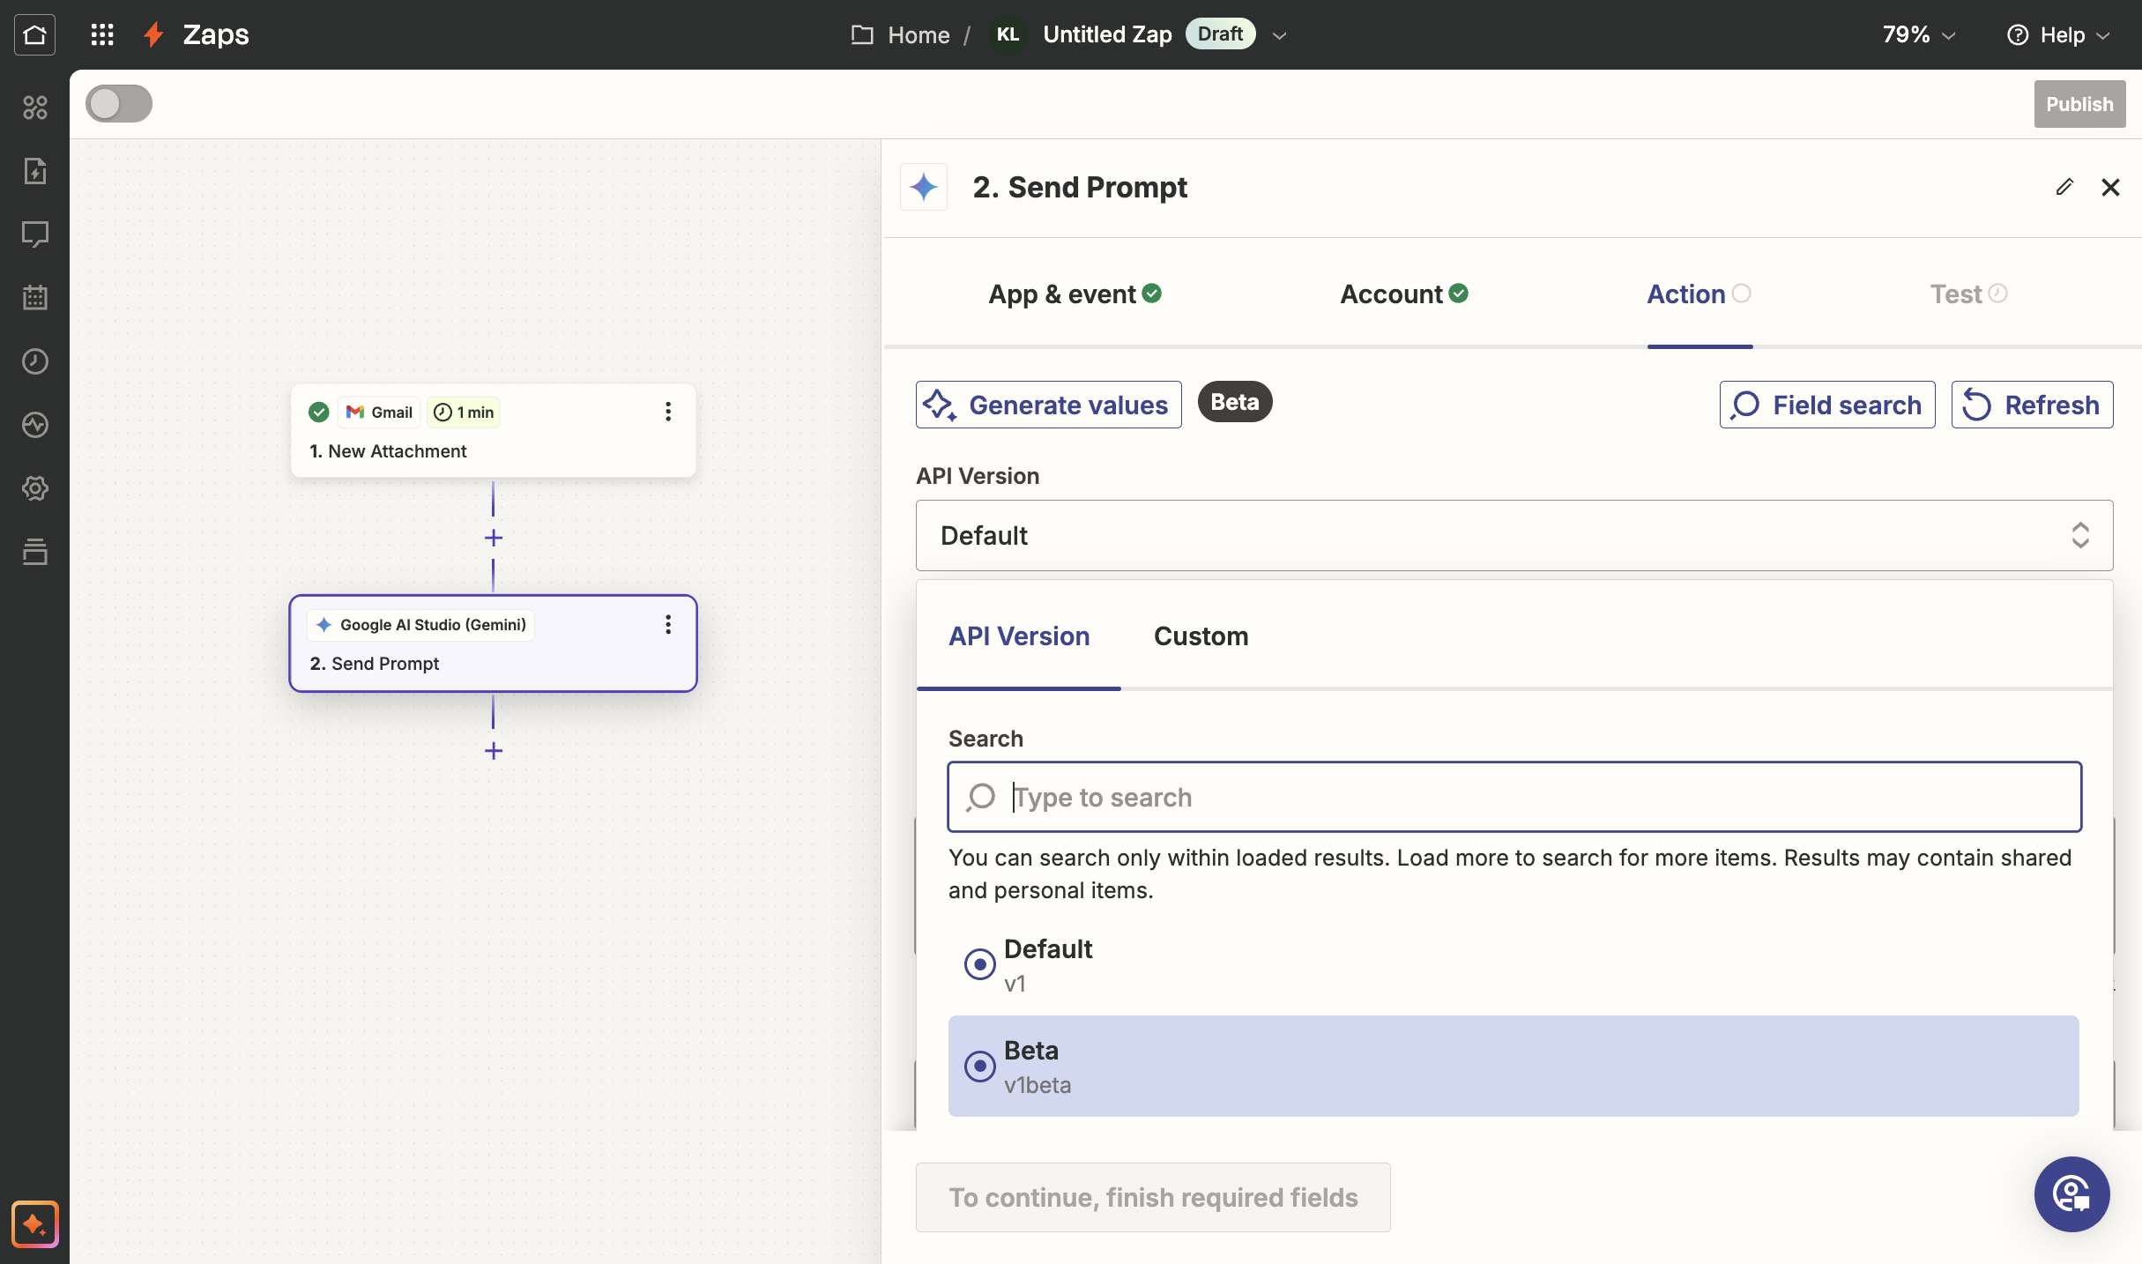This screenshot has width=2142, height=1264.
Task: Open the Zap file icon in sidebar
Action: pyautogui.click(x=34, y=171)
